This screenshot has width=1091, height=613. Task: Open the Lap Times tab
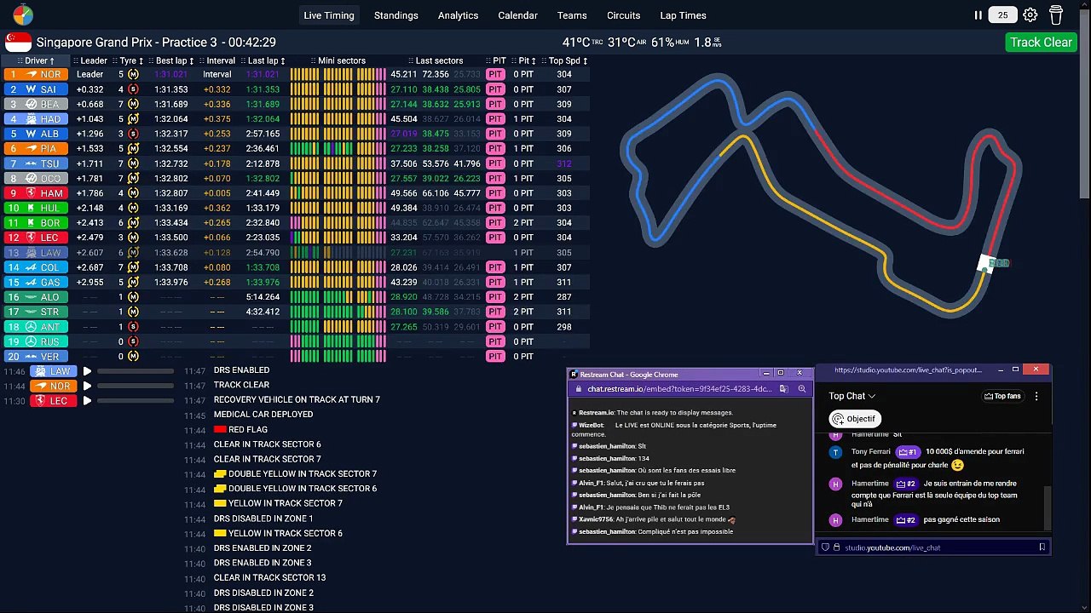coord(683,15)
